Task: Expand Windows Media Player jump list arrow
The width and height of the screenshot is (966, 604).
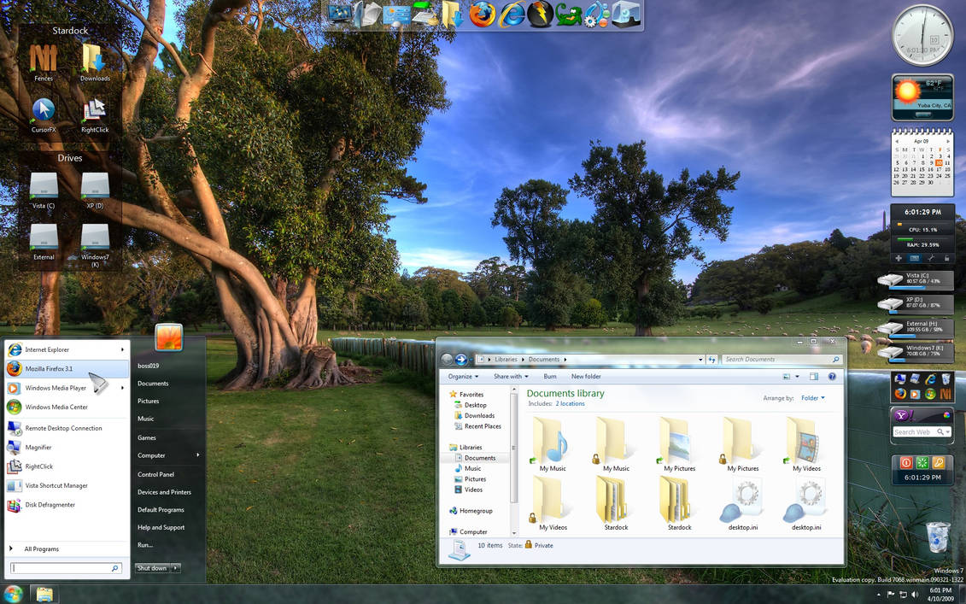Action: [122, 388]
